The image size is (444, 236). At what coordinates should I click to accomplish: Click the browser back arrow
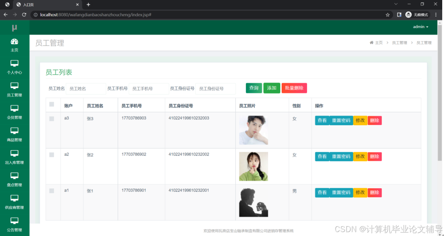point(5,15)
